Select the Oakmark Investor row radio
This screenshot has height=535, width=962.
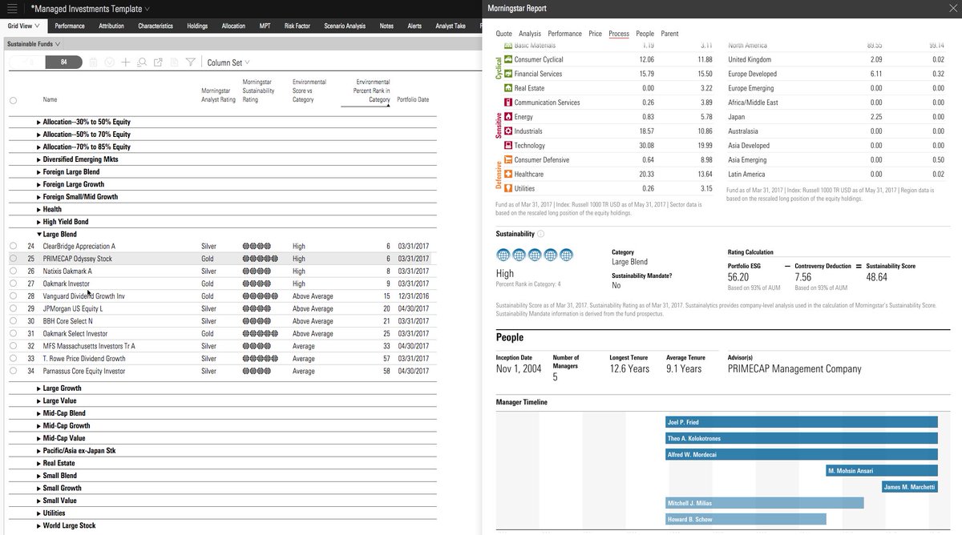[13, 284]
